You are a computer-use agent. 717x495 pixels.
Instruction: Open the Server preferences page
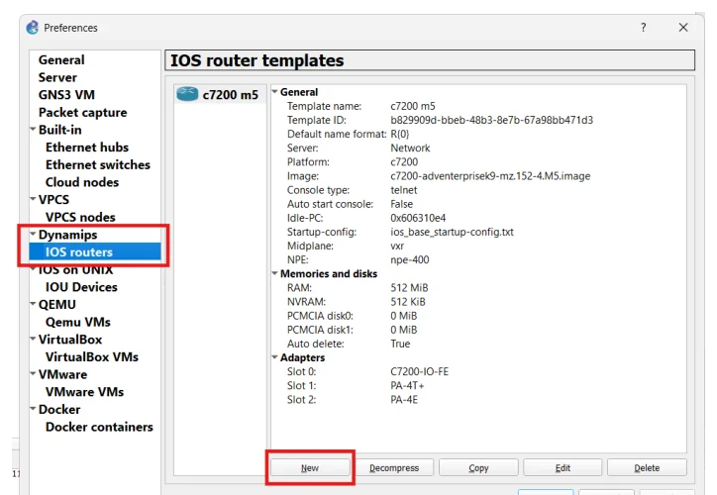[57, 77]
